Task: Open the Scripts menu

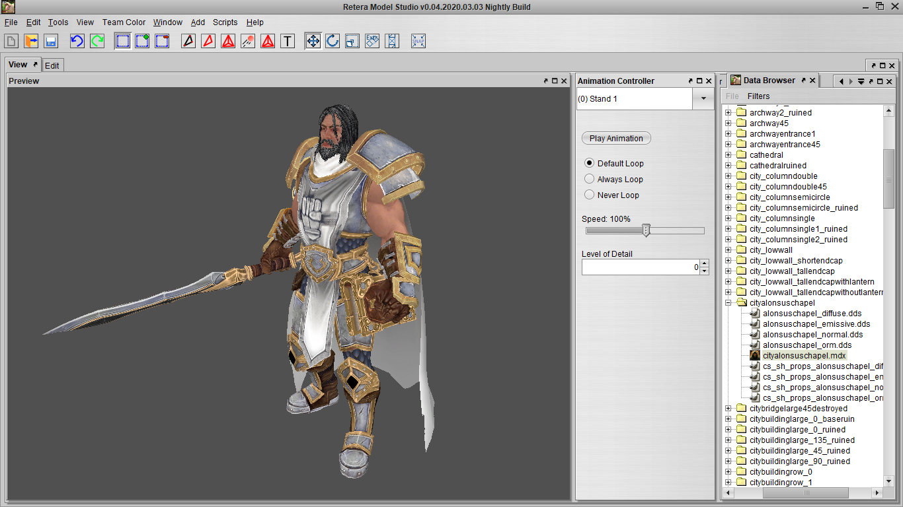Action: tap(225, 22)
